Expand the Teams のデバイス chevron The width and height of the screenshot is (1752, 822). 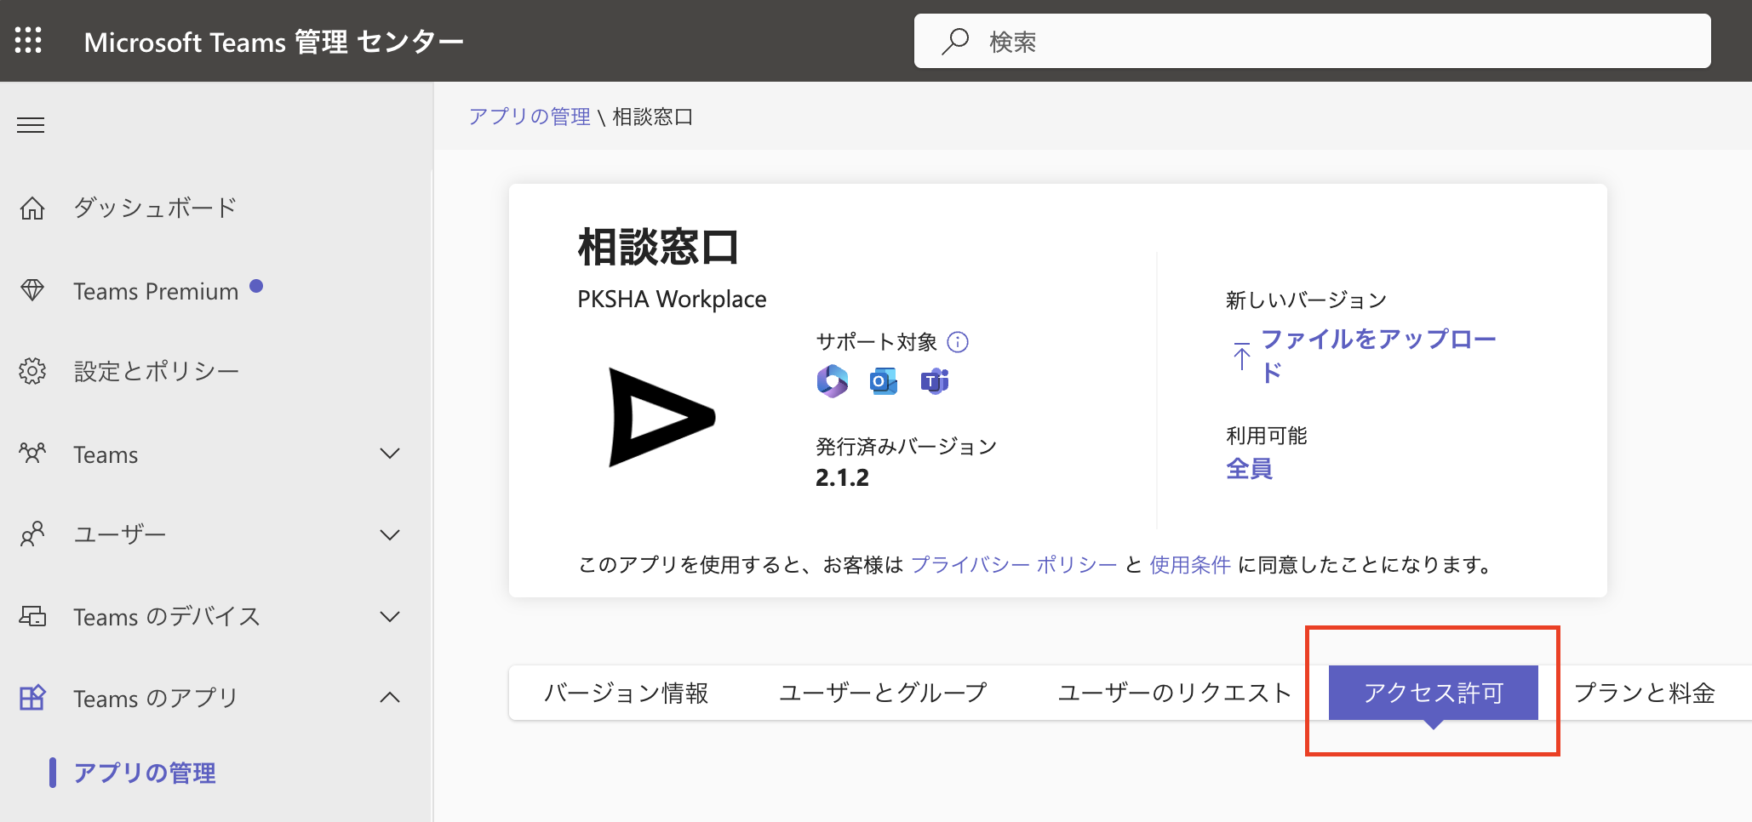coord(390,617)
